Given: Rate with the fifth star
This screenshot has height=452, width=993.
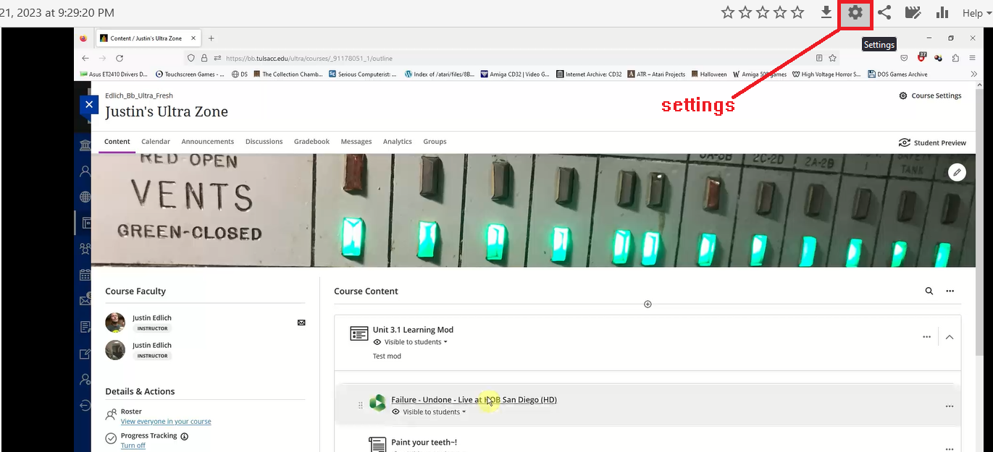Looking at the screenshot, I should click(797, 12).
